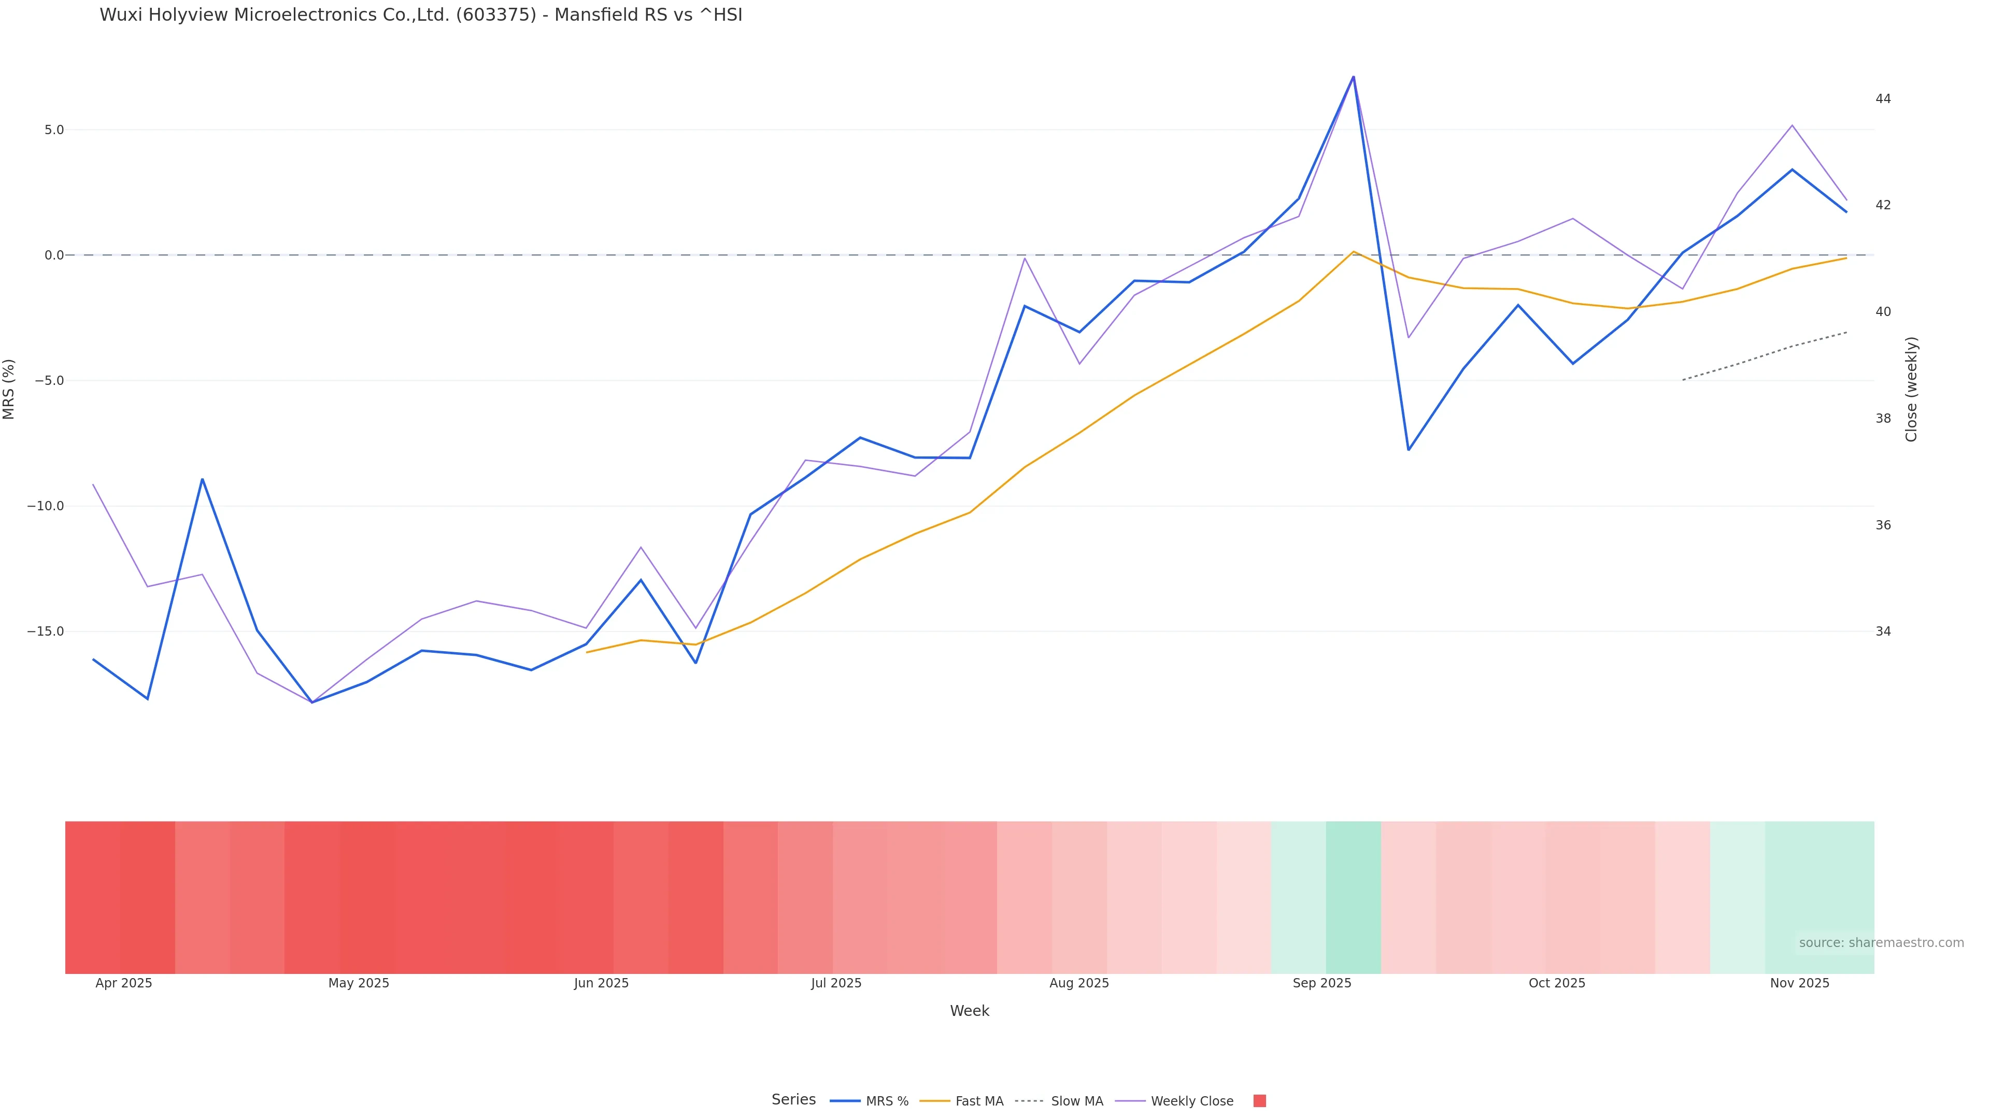Click the Nov 2025 axis label

pos(1799,983)
